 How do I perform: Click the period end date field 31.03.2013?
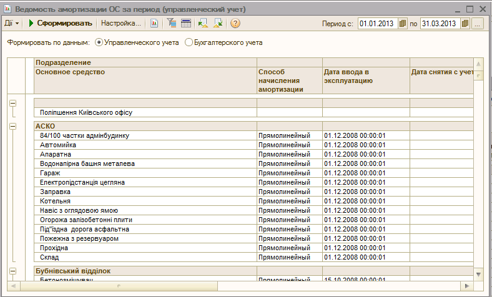coord(440,24)
